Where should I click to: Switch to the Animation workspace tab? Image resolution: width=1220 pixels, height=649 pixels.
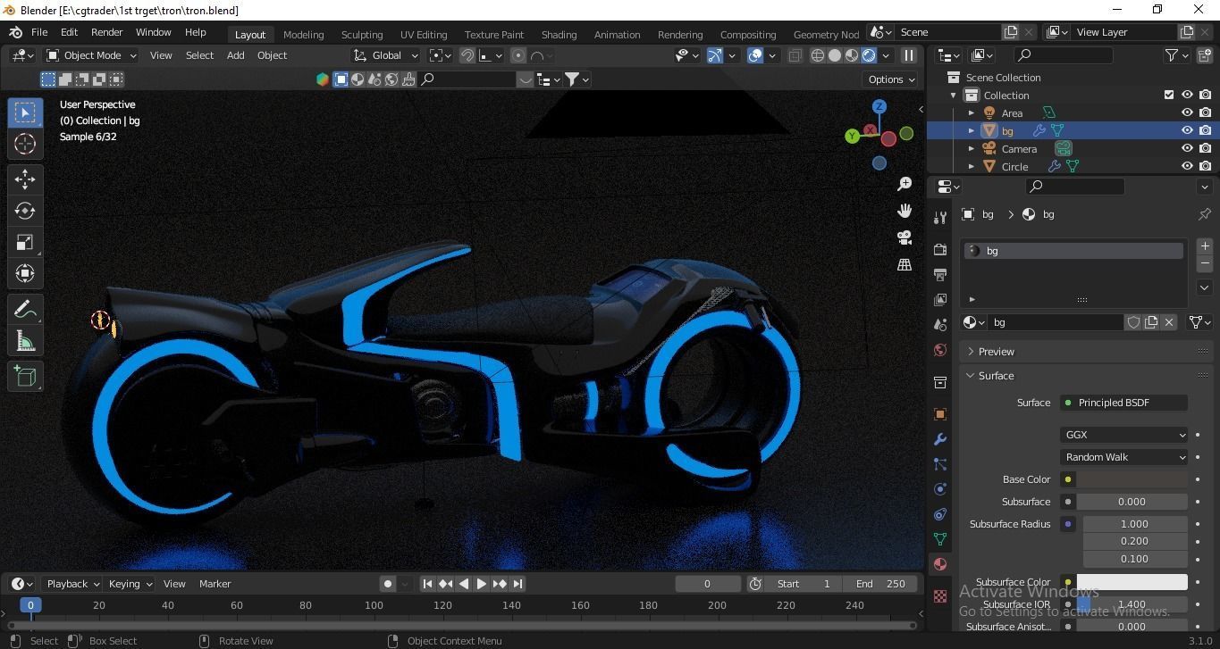click(x=617, y=35)
